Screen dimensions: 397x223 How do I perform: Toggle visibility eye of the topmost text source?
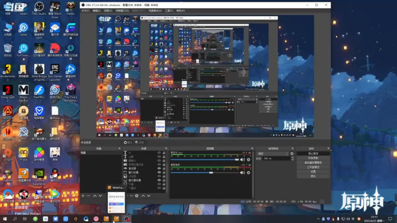159,153
